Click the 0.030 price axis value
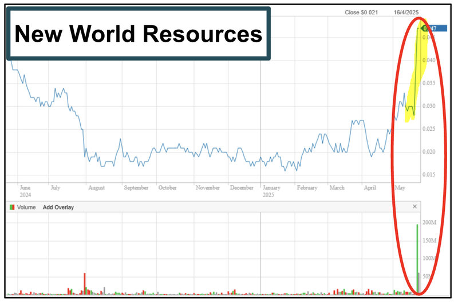Screen dimensions: 458x304 click(x=429, y=106)
